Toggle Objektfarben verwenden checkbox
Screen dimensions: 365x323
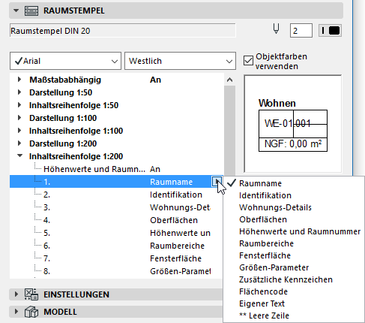pyautogui.click(x=248, y=61)
